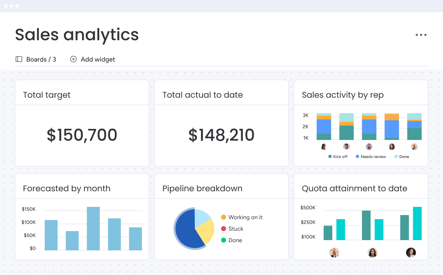Select the second rep avatar in Sales activity
The image size is (443, 275).
[346, 147]
